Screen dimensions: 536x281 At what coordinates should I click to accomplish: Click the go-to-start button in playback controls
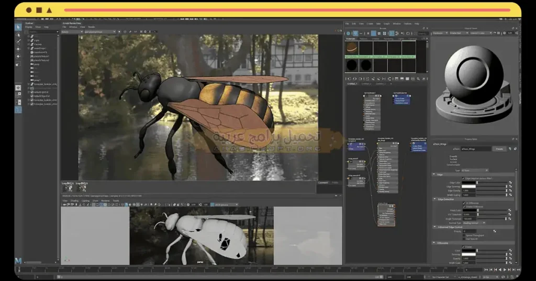click(x=486, y=270)
